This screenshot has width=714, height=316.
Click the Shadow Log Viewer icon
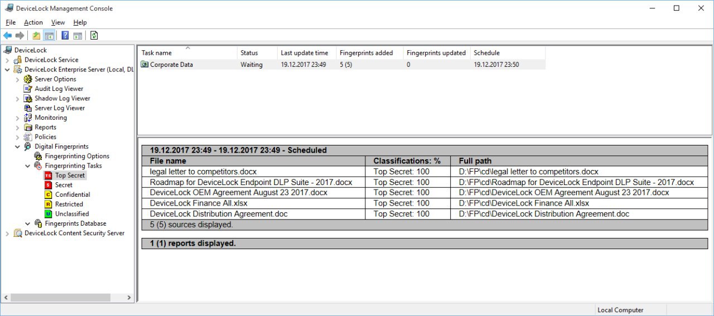point(28,98)
